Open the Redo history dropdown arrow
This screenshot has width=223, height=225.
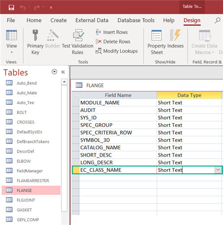tap(44, 7)
